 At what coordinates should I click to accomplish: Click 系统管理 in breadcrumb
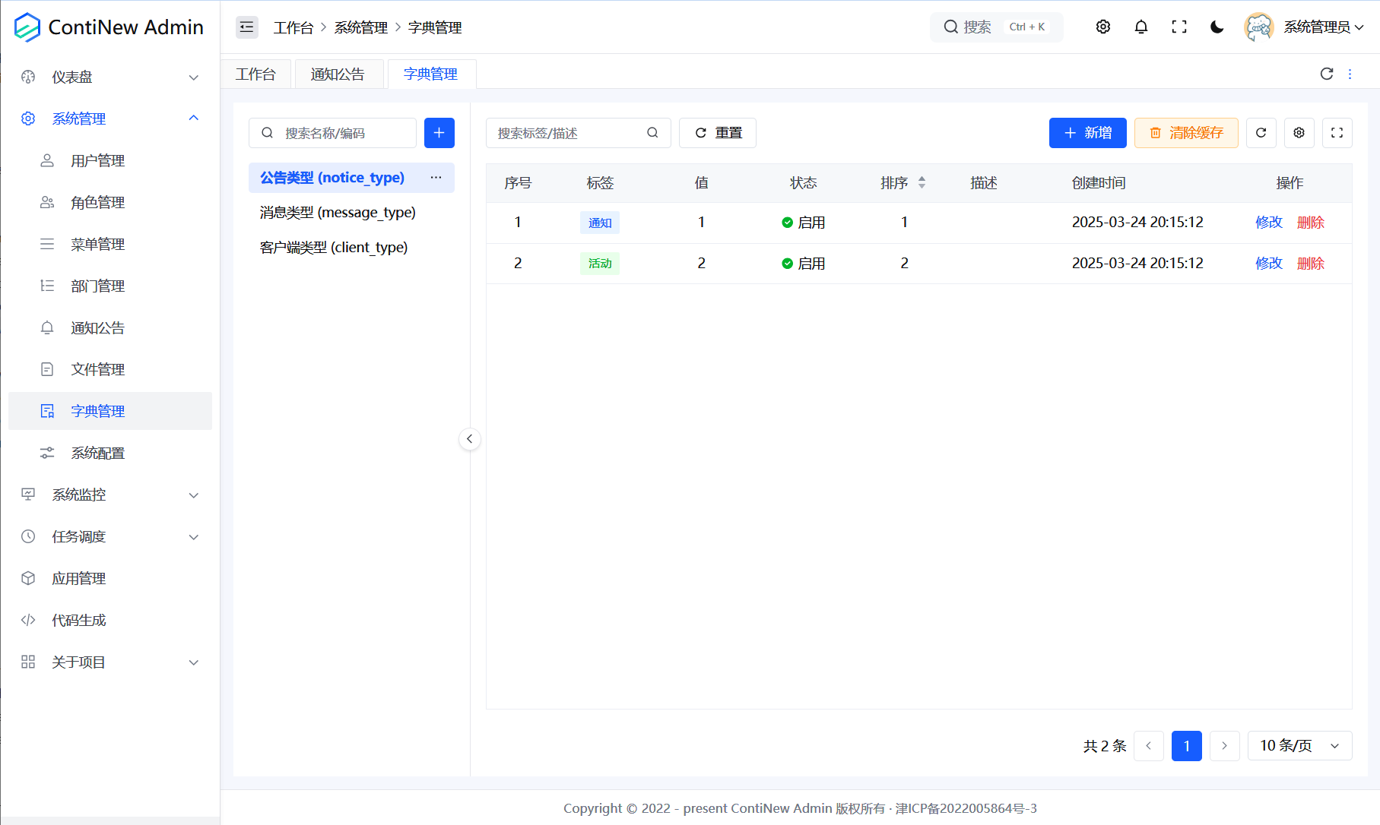point(361,27)
